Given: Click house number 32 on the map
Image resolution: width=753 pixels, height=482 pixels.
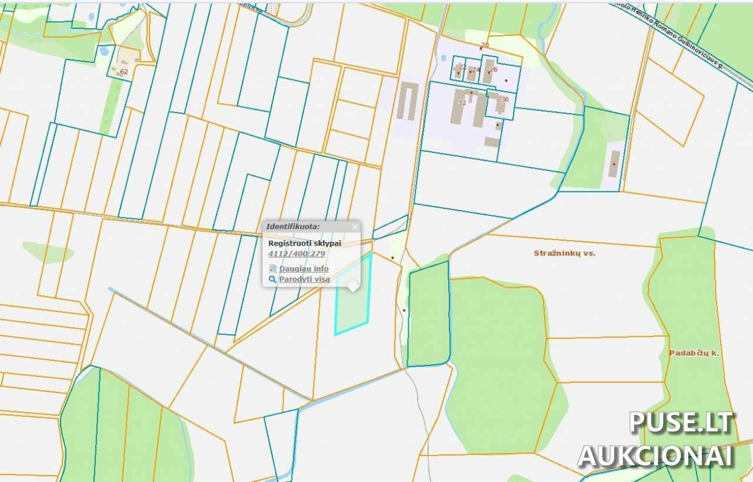Looking at the screenshot, I should click(x=462, y=102).
